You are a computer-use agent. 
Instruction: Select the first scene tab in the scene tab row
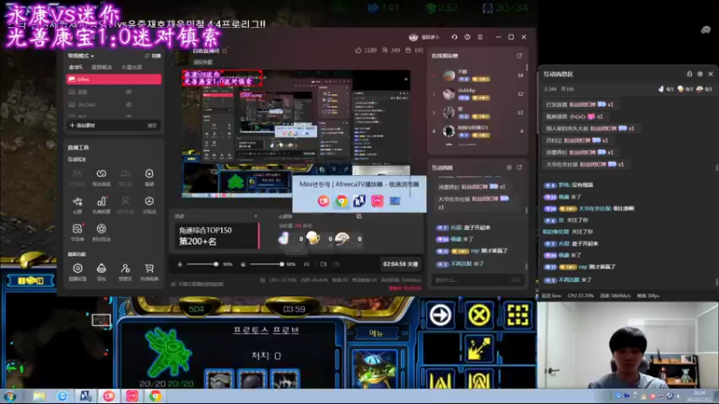click(x=75, y=67)
